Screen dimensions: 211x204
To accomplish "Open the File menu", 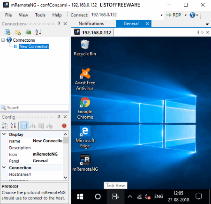I will pos(8,15).
